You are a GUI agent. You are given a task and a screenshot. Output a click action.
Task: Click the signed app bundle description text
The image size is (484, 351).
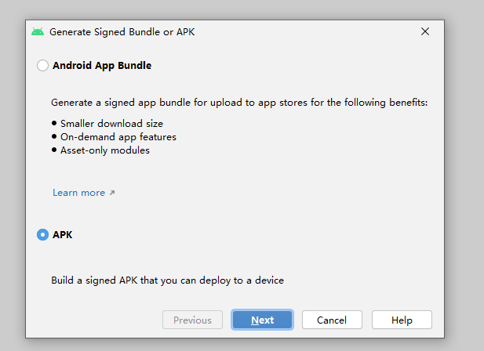239,103
